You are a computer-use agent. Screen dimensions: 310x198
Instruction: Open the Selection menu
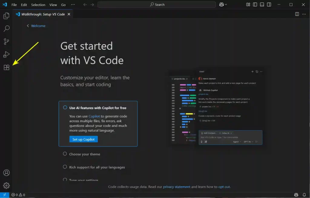(38, 5)
